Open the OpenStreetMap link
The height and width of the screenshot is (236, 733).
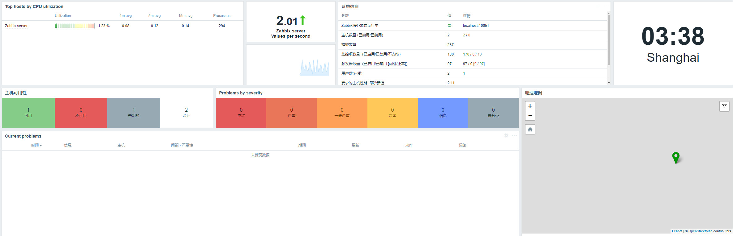(700, 231)
